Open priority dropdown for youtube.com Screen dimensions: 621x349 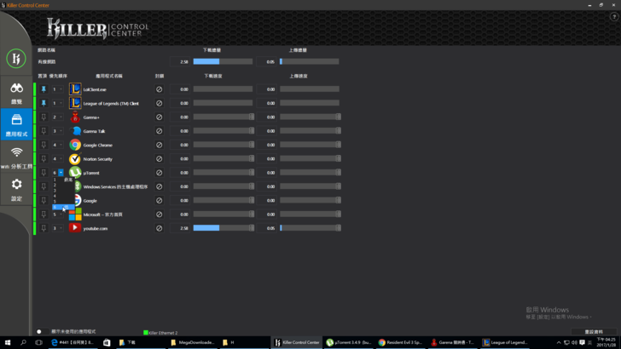(x=61, y=228)
